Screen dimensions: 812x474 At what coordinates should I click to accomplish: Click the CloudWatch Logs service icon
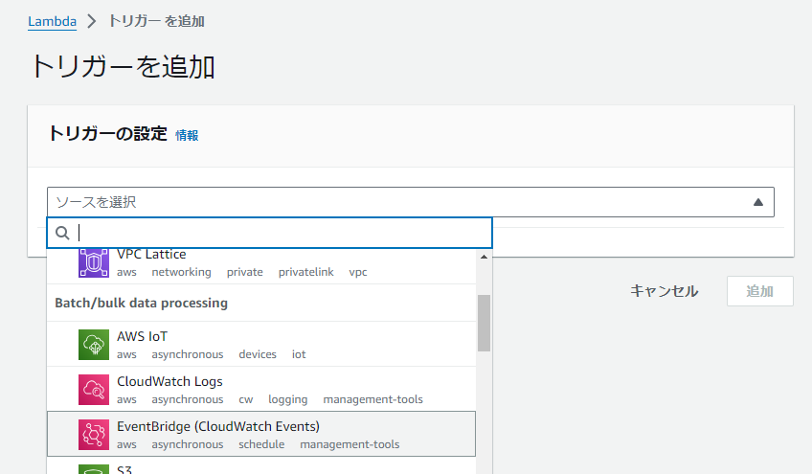(x=94, y=390)
